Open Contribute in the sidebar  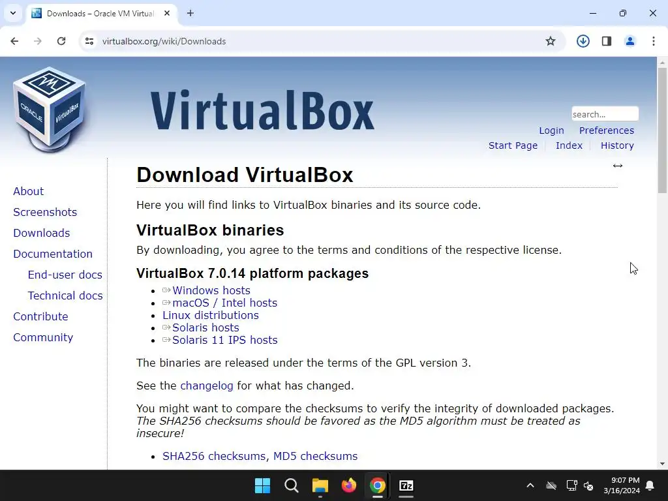(41, 316)
